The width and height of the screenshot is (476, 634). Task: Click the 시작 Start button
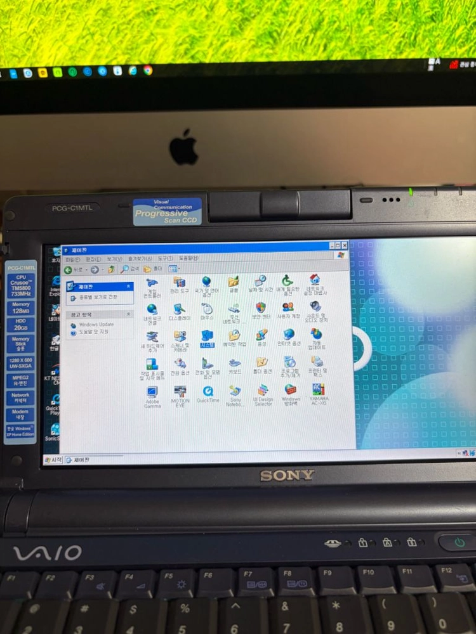click(53, 460)
